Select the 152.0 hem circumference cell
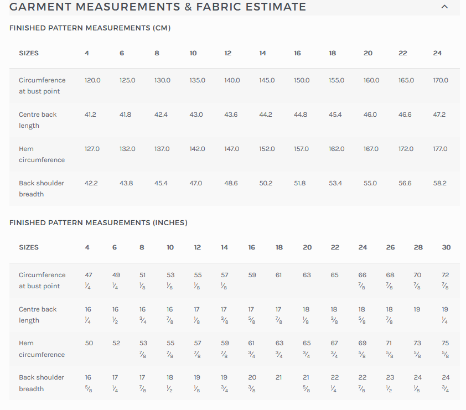This screenshot has width=466, height=410. pyautogui.click(x=267, y=149)
